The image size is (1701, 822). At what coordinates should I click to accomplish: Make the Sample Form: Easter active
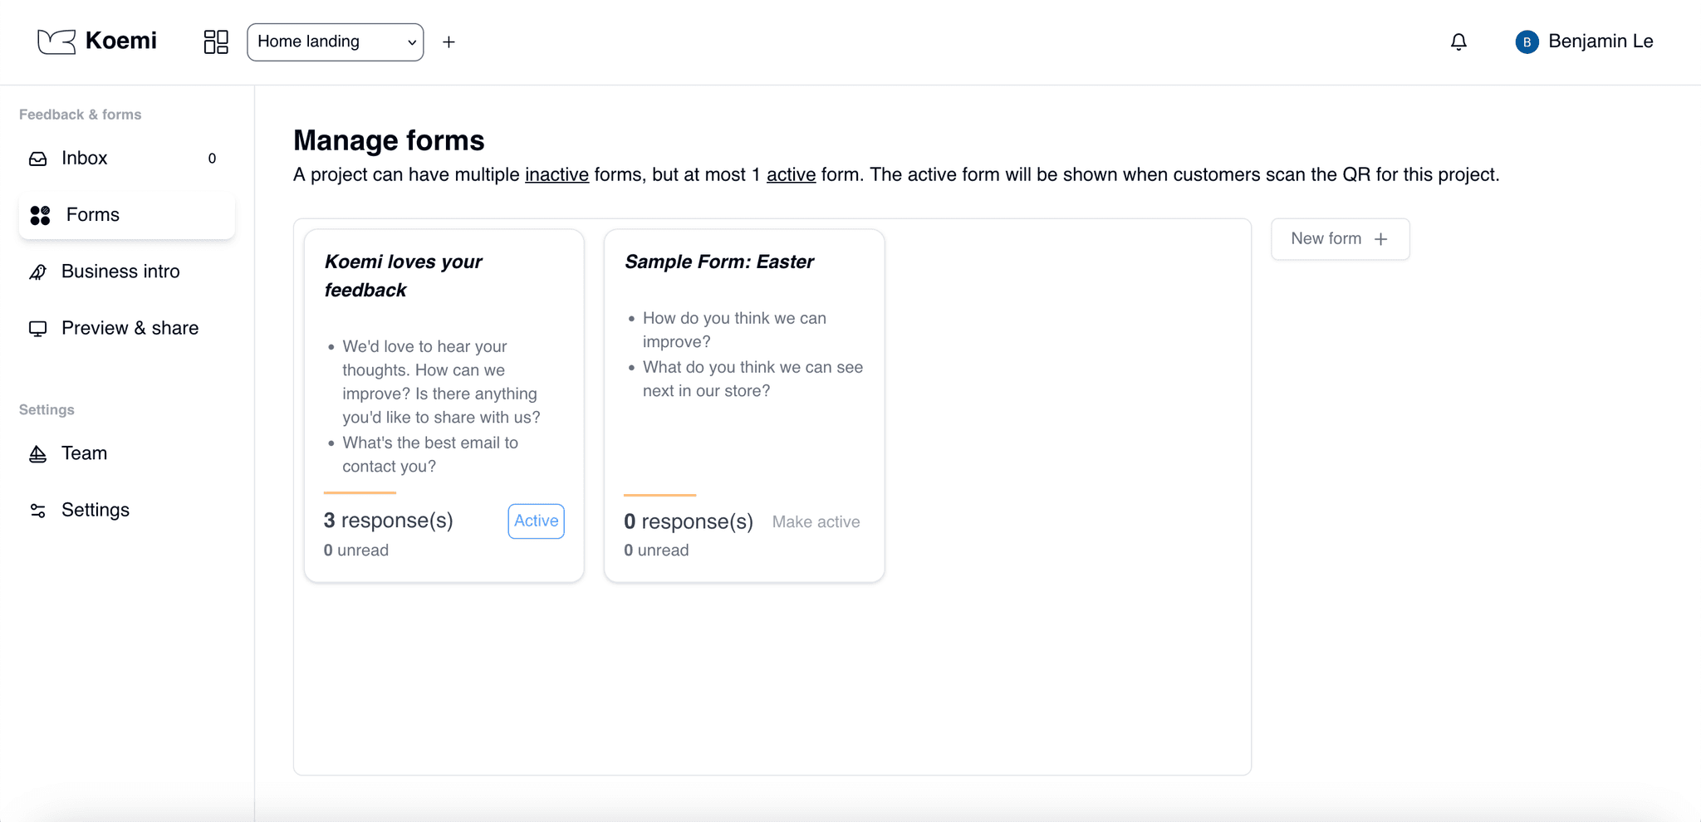pos(816,521)
